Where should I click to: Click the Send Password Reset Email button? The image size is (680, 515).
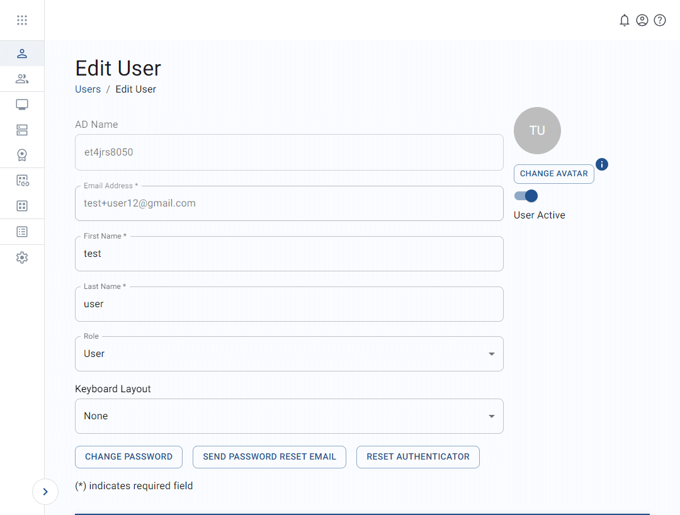(269, 456)
